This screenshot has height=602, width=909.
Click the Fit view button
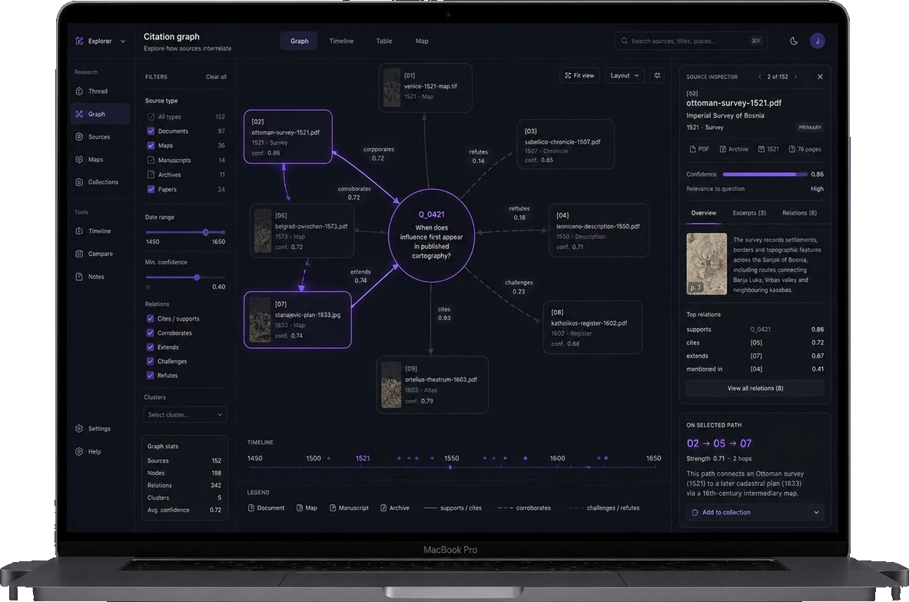(579, 75)
